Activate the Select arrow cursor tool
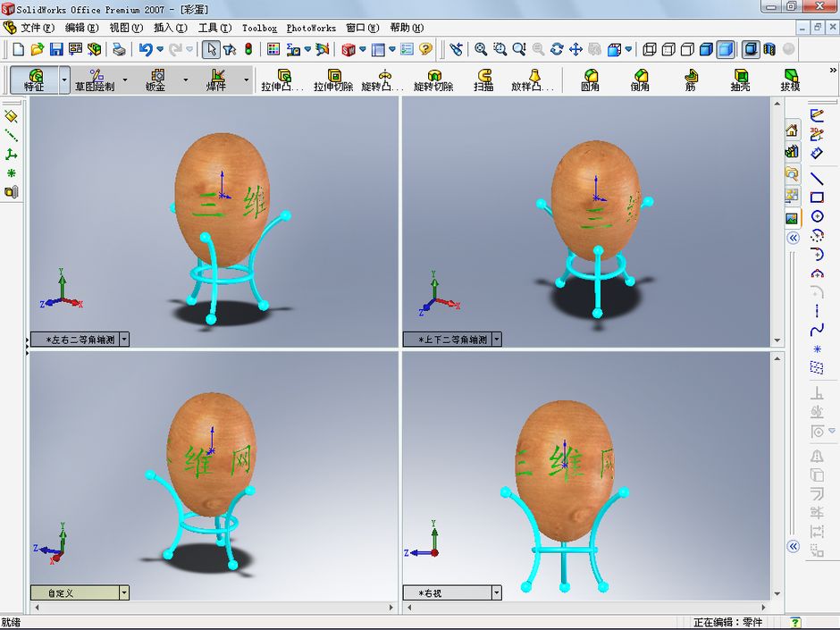This screenshot has height=630, width=840. 212,49
